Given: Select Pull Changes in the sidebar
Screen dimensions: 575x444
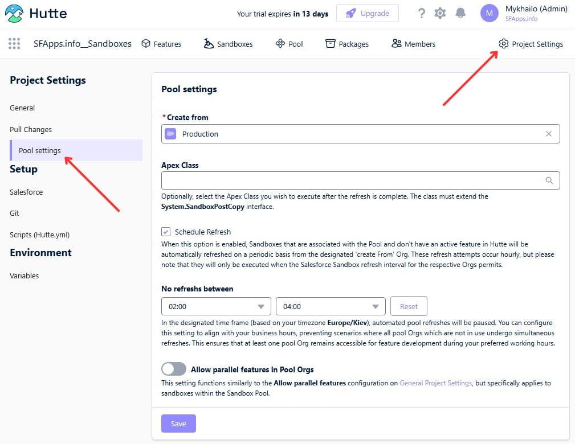Looking at the screenshot, I should 31,129.
